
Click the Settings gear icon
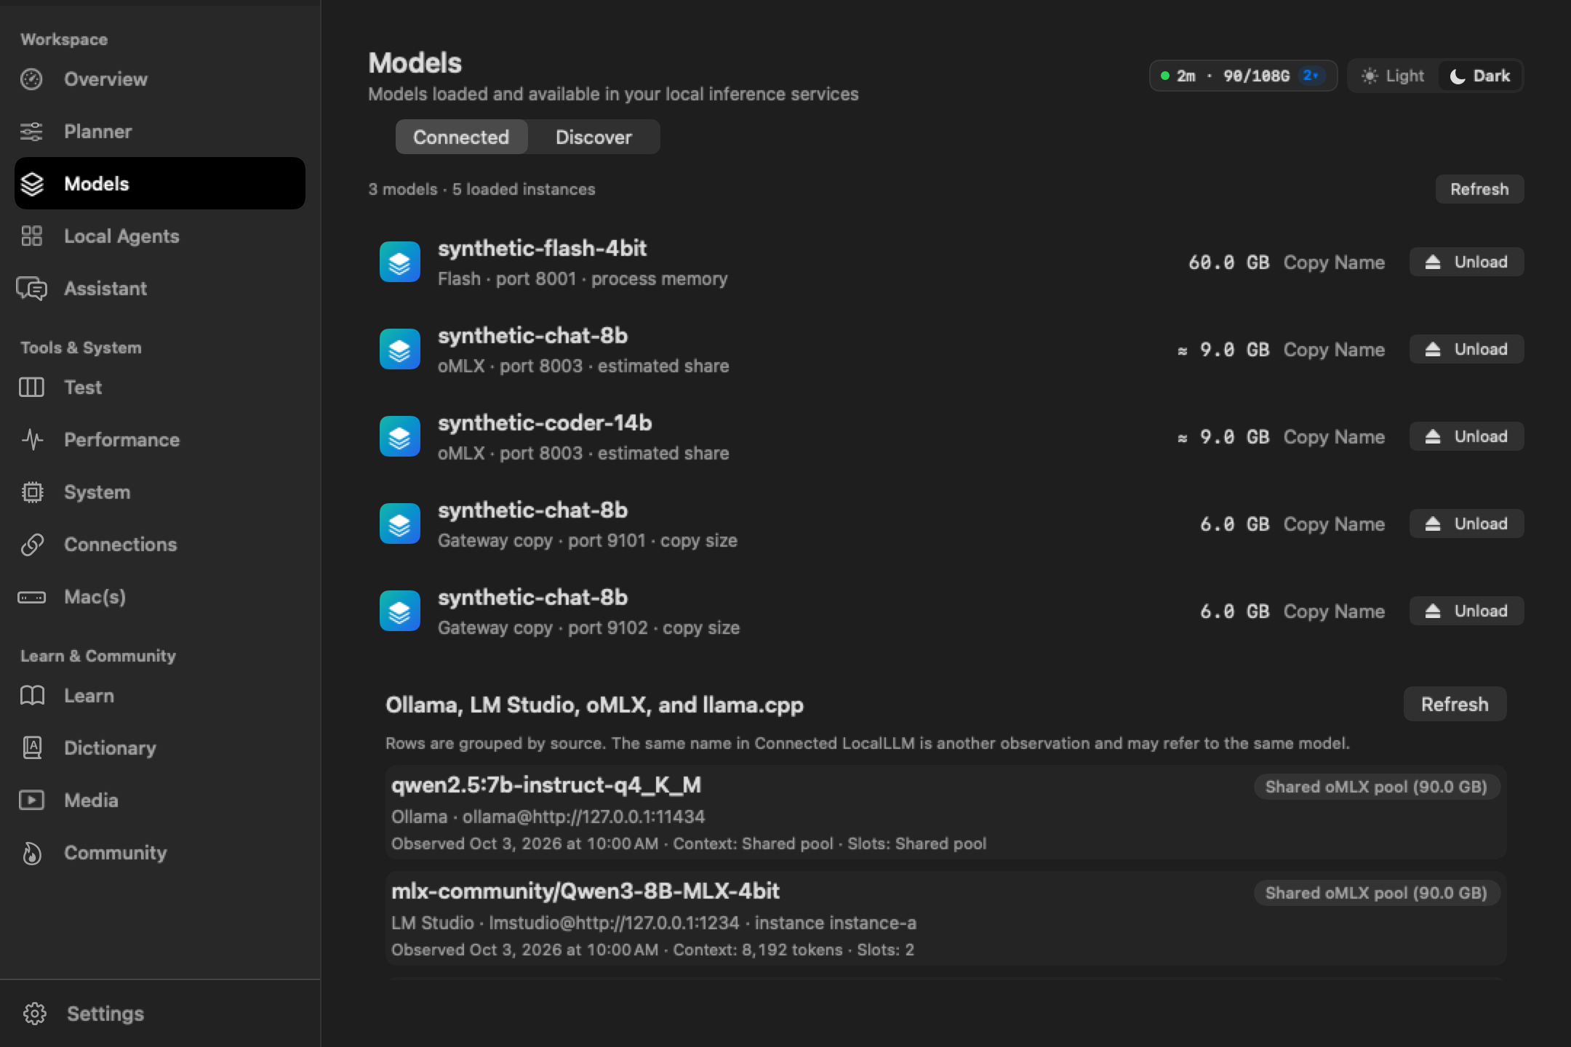coord(34,1014)
